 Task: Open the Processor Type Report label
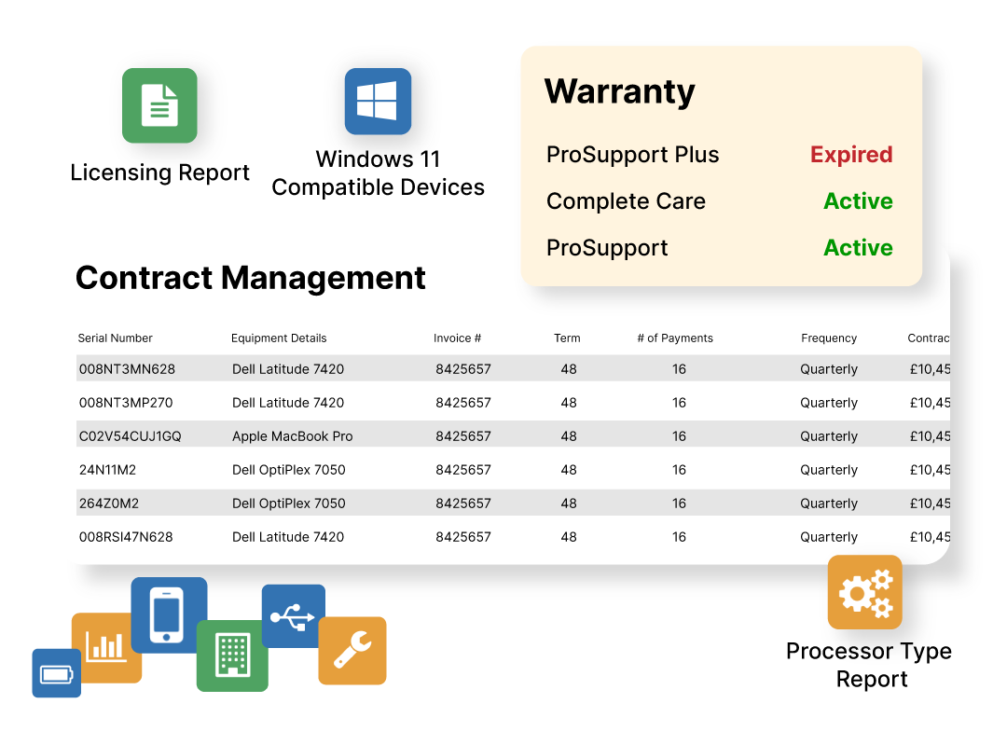coord(869,665)
